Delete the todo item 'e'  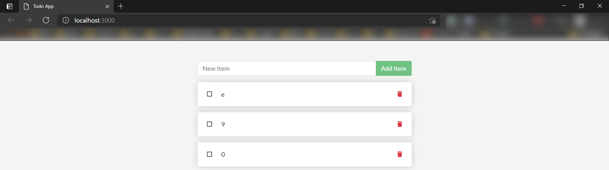click(400, 94)
